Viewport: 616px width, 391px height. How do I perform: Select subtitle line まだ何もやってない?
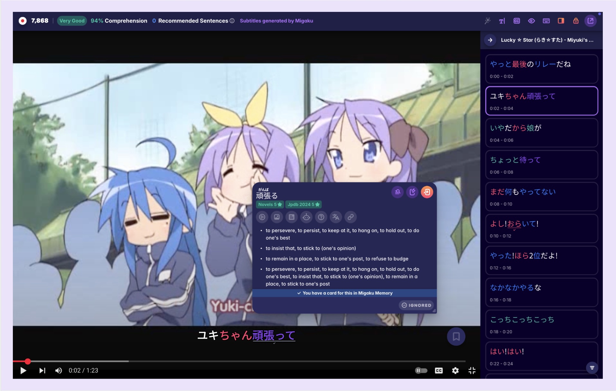point(542,196)
